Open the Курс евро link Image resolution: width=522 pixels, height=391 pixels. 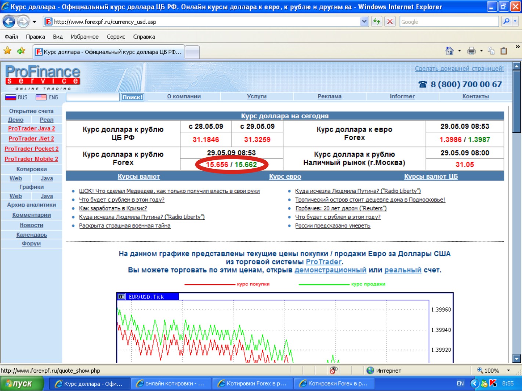tap(285, 176)
